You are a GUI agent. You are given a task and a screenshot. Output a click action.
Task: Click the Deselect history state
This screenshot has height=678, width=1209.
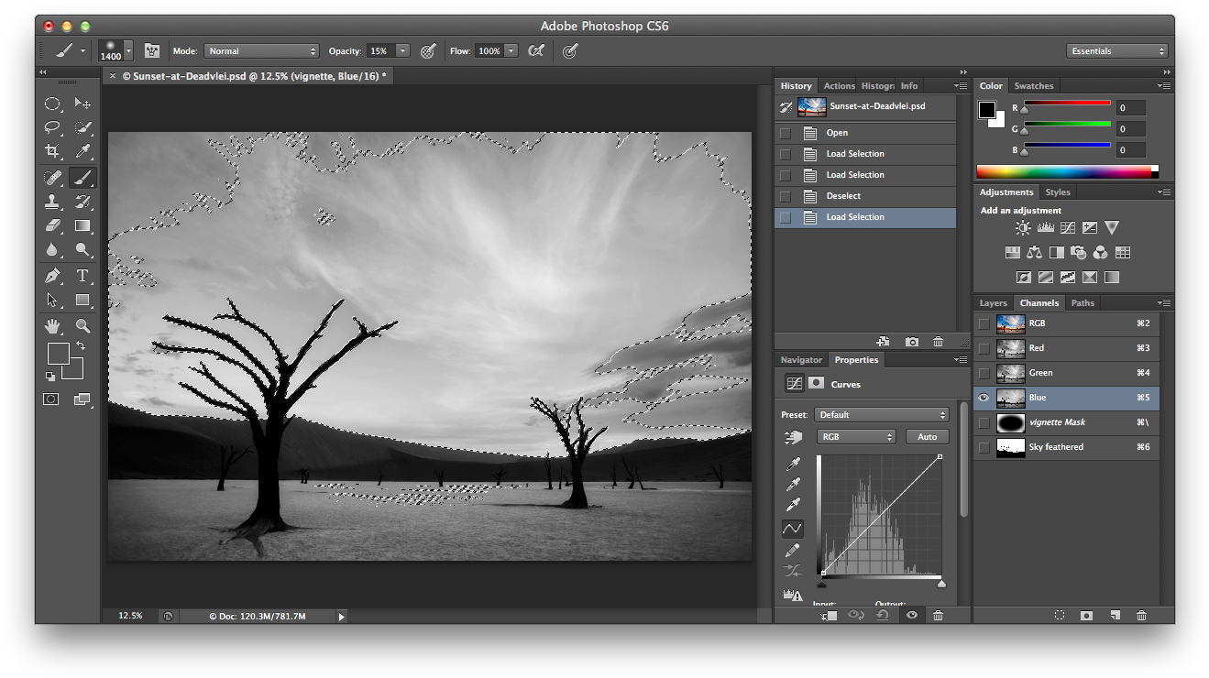pyautogui.click(x=843, y=196)
